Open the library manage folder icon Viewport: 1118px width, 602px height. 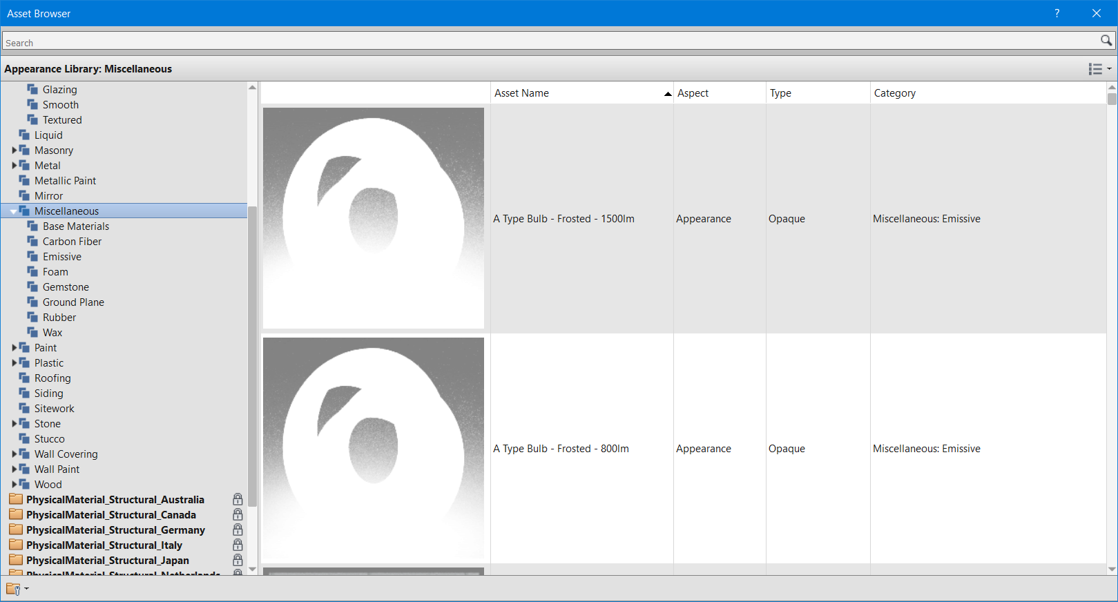coord(14,589)
